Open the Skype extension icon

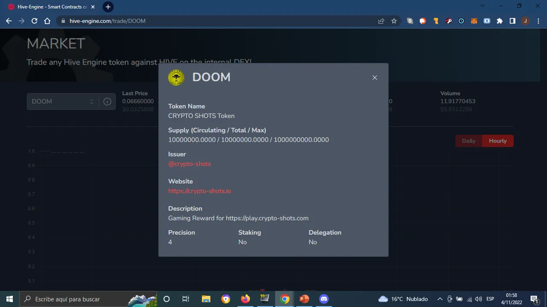(x=410, y=21)
